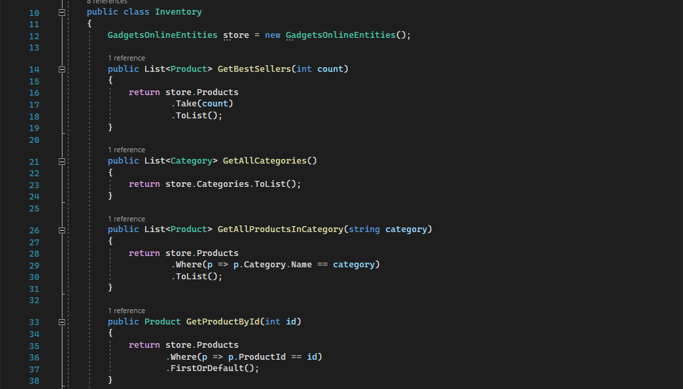
Task: Click the List<Category> return type
Action: (181, 160)
